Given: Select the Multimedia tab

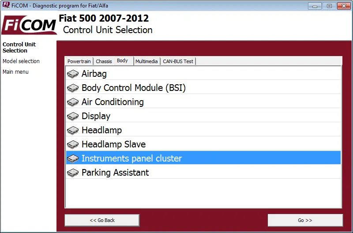Looking at the screenshot, I should click(146, 61).
